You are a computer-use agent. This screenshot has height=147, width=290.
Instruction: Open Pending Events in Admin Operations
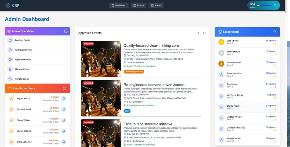(x=23, y=40)
